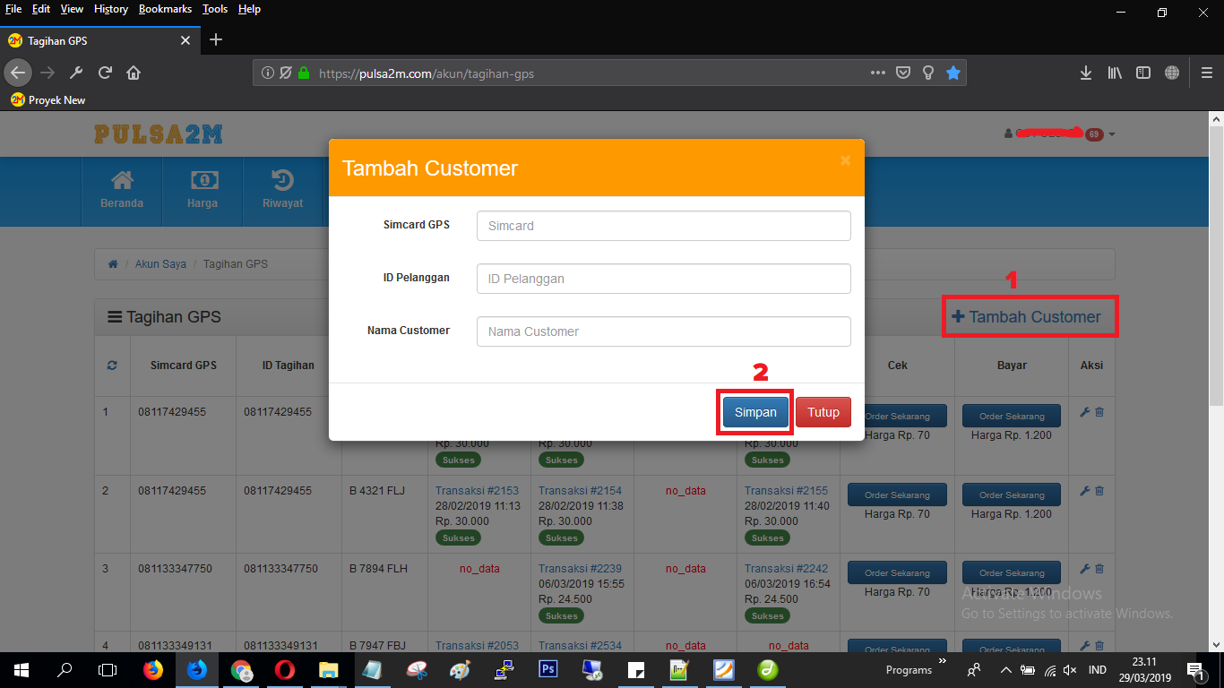Toggle the Firefox sidebar icon
This screenshot has width=1224, height=688.
[1142, 73]
